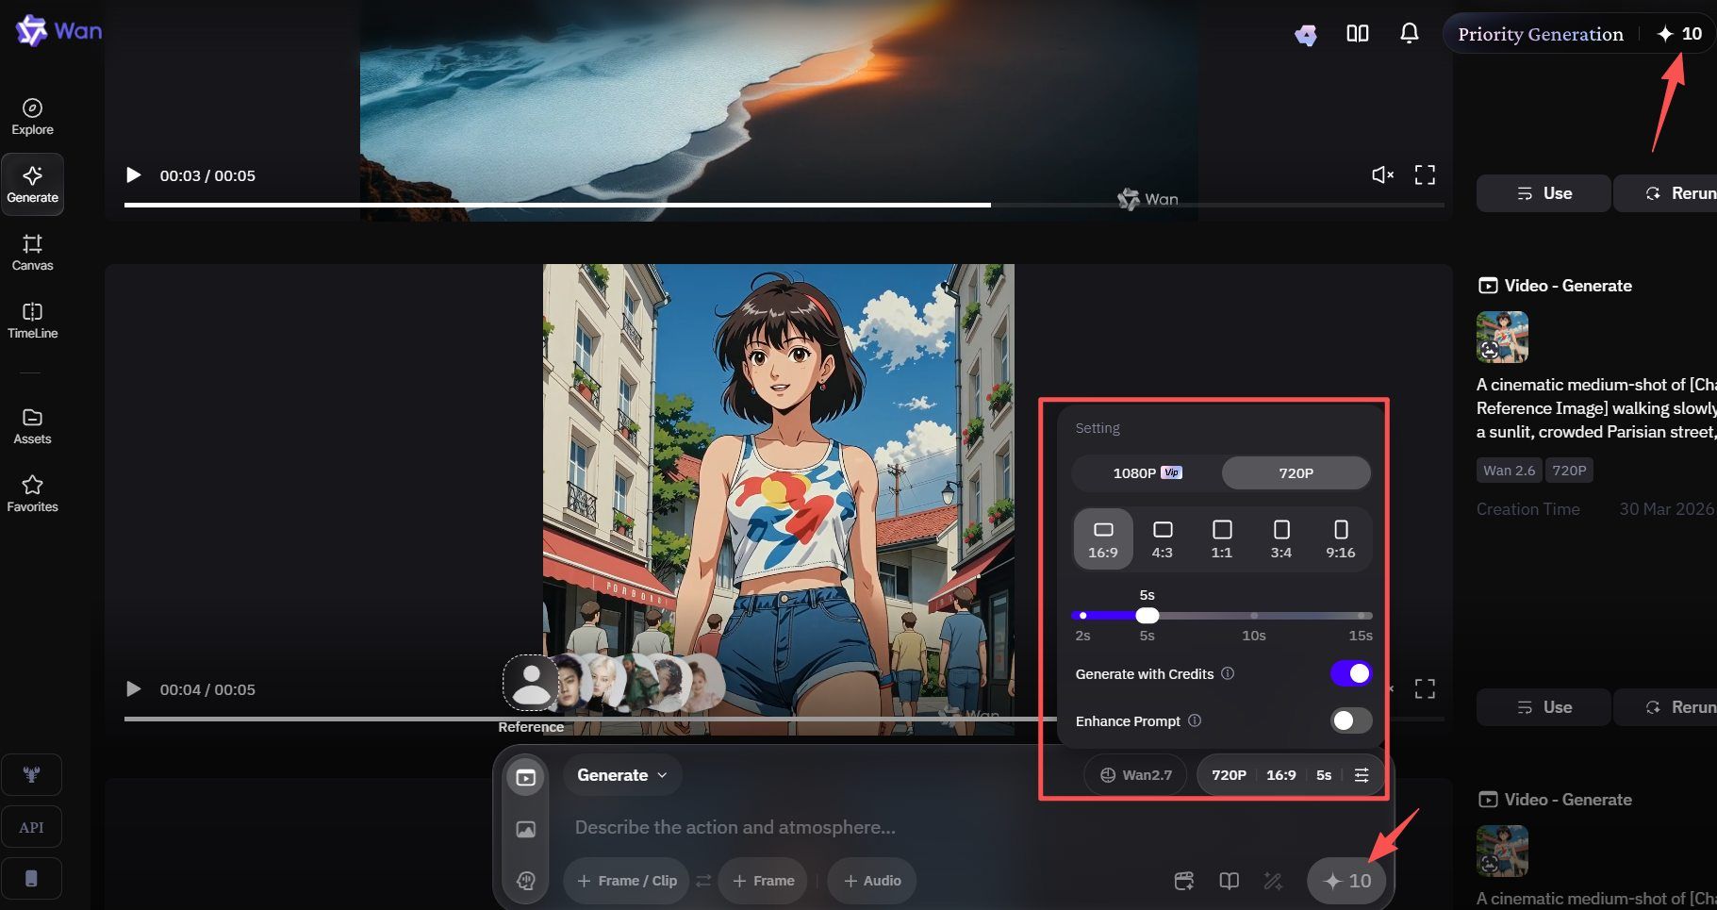Open the Generate mode dropdown
This screenshot has width=1717, height=910.
pyautogui.click(x=621, y=774)
